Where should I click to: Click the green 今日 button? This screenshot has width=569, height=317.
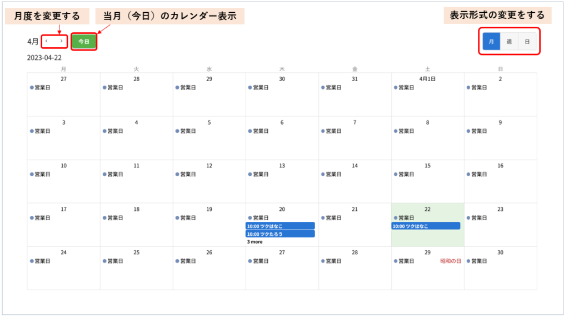(x=83, y=42)
